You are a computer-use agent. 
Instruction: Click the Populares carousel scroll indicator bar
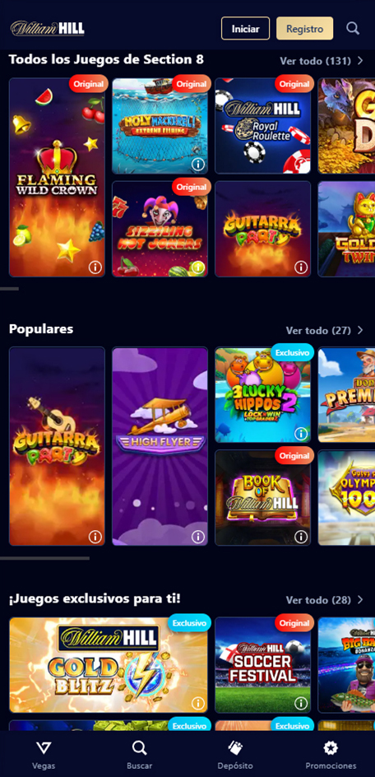[x=44, y=558]
